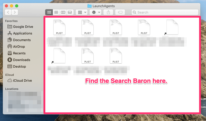Click the Share toolbar button
206x121 pixels.
(x=108, y=12)
